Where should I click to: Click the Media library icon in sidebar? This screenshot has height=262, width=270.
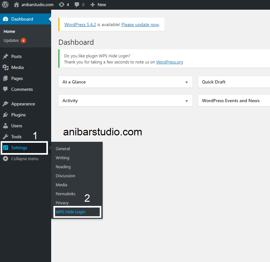(5, 67)
